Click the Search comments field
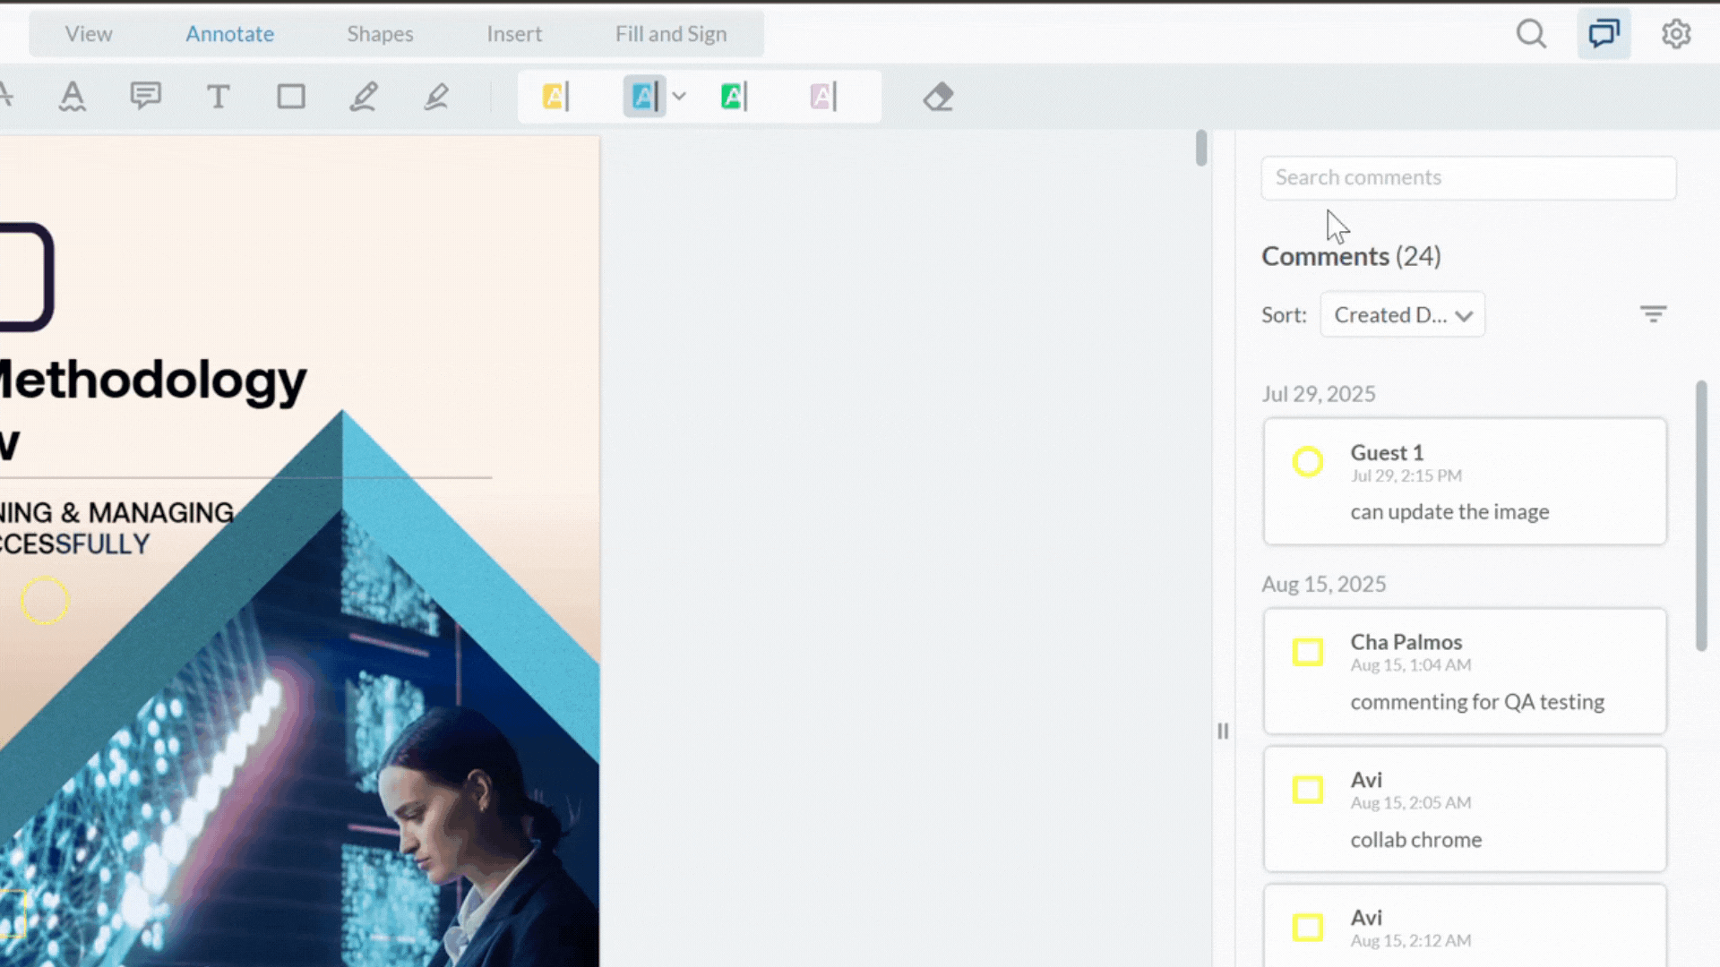Image resolution: width=1720 pixels, height=967 pixels. click(x=1468, y=178)
